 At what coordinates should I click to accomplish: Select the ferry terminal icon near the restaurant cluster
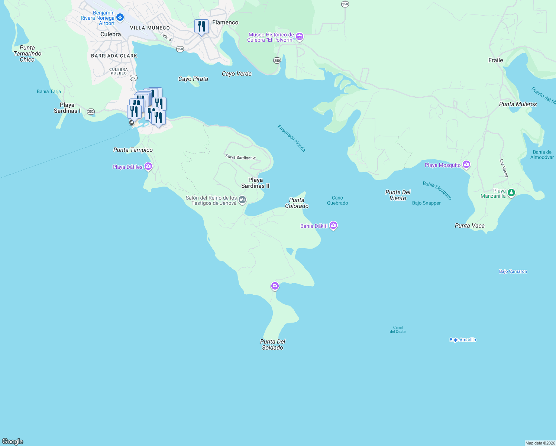point(132,123)
